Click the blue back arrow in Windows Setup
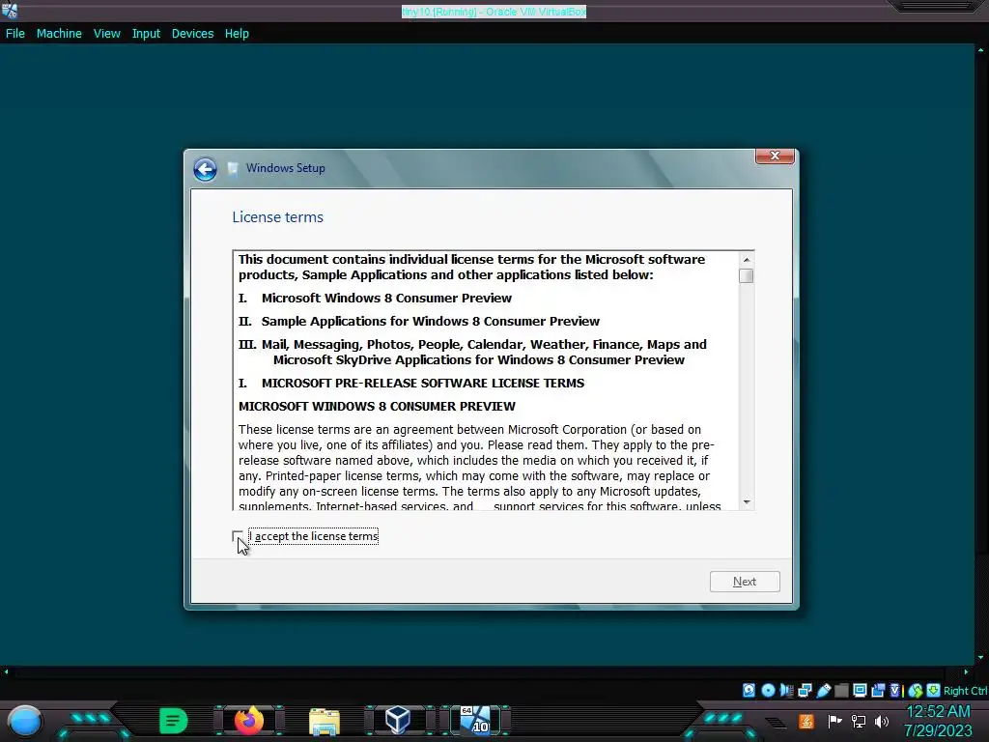The width and height of the screenshot is (989, 742). [205, 169]
